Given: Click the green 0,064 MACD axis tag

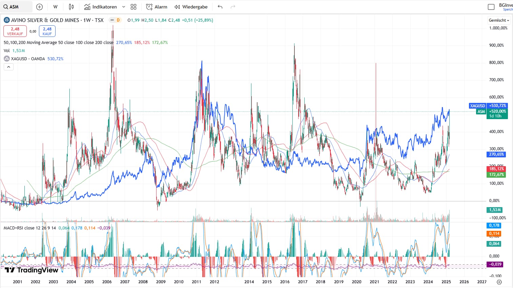Looking at the screenshot, I should click(494, 244).
